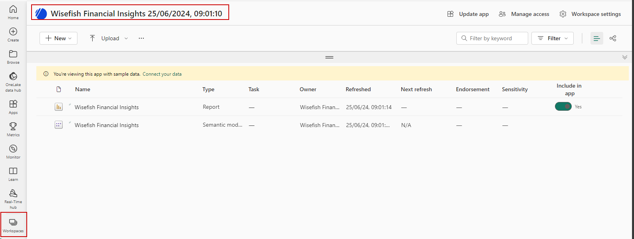Open the Filter dropdown
The width and height of the screenshot is (634, 239).
(x=552, y=38)
